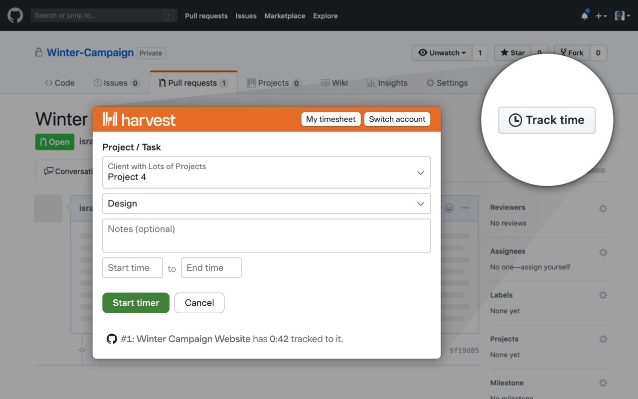Open the watcher count of 1
The height and width of the screenshot is (399, 638).
point(480,53)
